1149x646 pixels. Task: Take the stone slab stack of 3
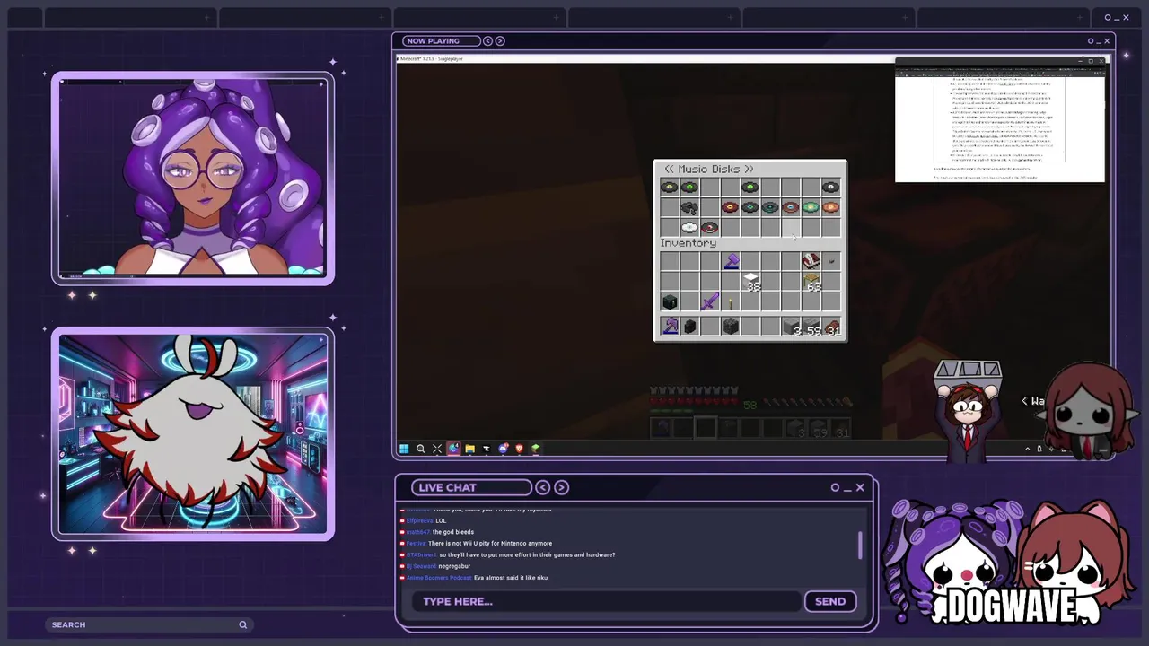791,327
